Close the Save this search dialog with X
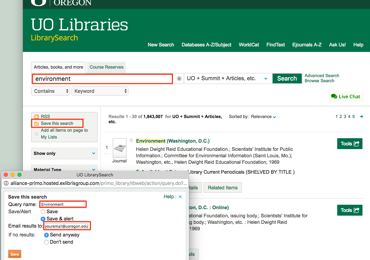Screen dimensions: 370x260 (x=180, y=197)
